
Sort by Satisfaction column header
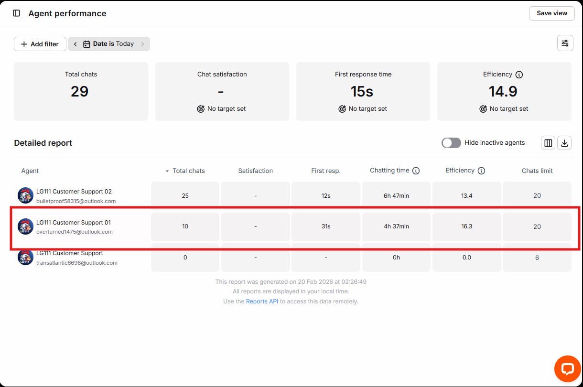[x=255, y=171]
